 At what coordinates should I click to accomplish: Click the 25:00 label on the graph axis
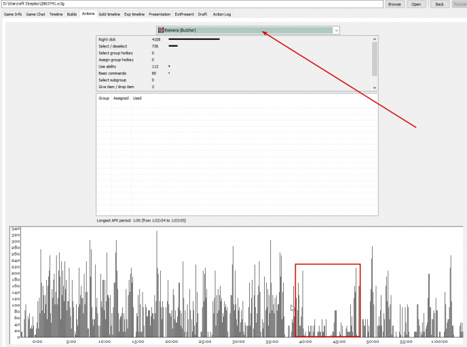point(205,342)
